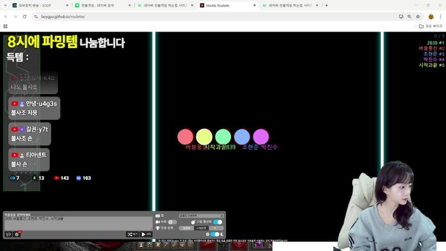Open a new browser tab
Viewport: 446px width, 251px height.
(x=327, y=5)
